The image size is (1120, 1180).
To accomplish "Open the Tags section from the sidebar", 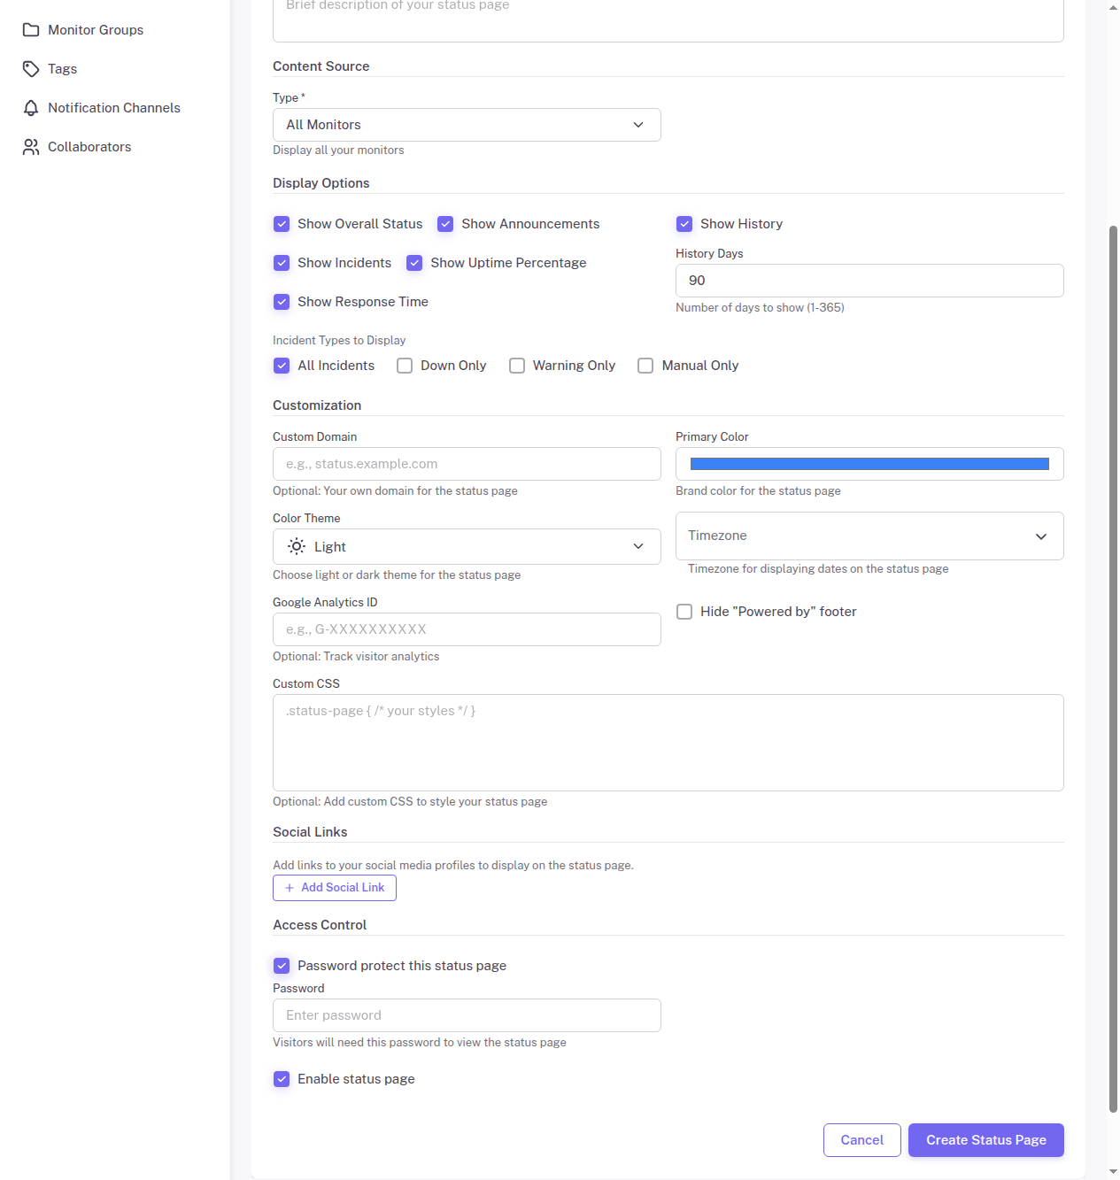I will click(62, 68).
